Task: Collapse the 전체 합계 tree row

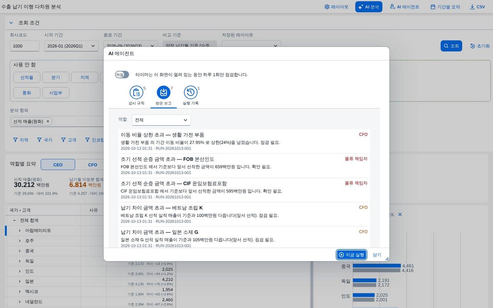Action: point(14,221)
